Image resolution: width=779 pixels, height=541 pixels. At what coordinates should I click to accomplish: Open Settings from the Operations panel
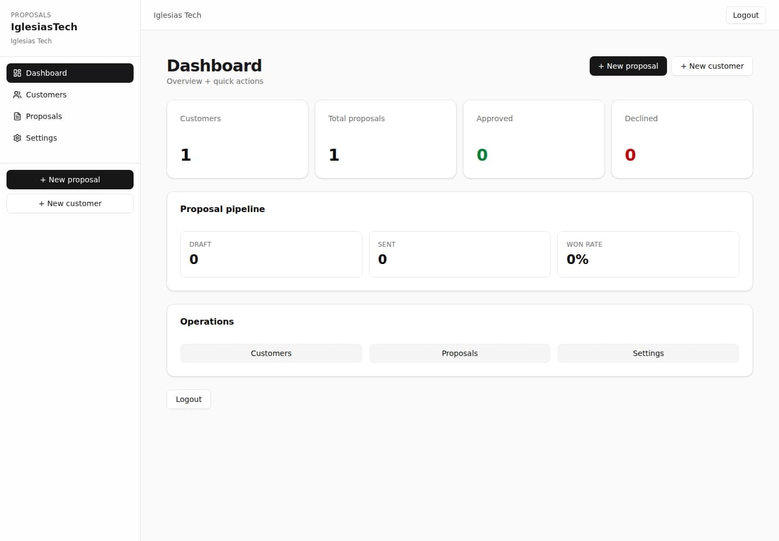pos(648,353)
